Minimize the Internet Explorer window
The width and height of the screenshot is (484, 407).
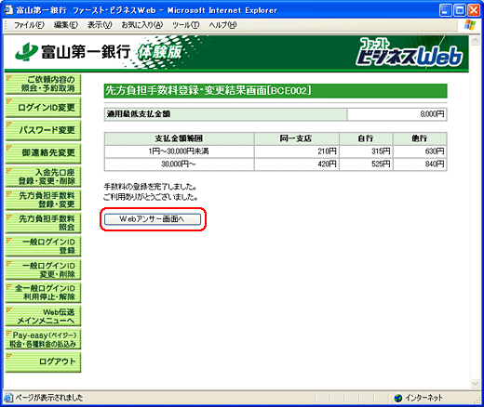click(446, 10)
